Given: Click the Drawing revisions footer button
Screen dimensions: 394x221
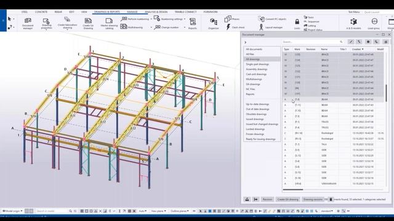Looking at the screenshot, I should tap(313, 199).
